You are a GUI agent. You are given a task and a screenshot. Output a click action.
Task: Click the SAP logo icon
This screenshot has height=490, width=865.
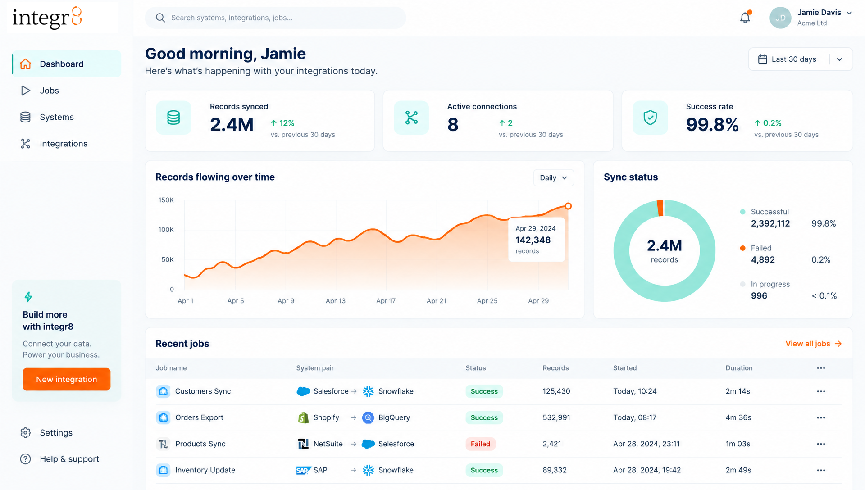304,470
